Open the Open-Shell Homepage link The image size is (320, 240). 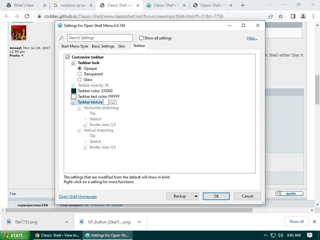[x=77, y=197]
